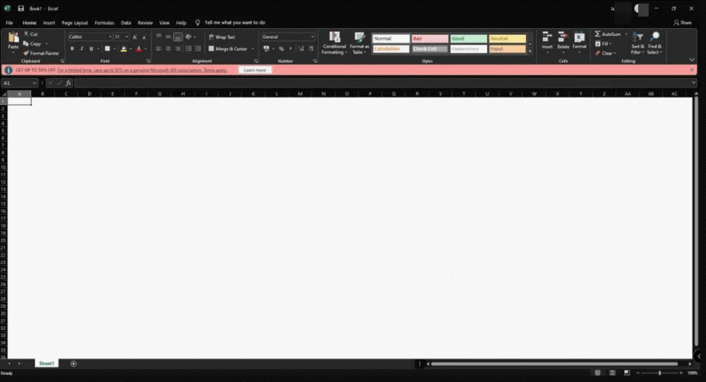Apply the Good cell style swatch

pos(468,39)
